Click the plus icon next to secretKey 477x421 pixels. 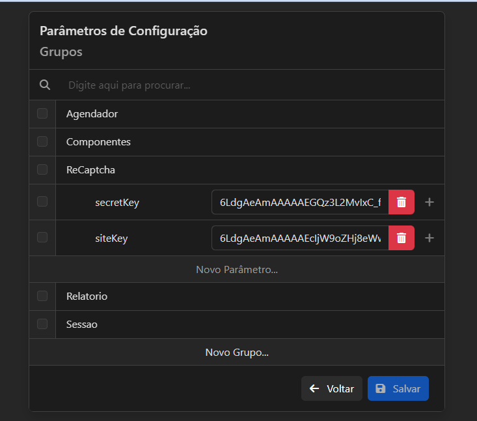[429, 202]
